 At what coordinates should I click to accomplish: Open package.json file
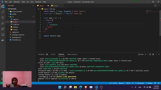tap(17, 37)
